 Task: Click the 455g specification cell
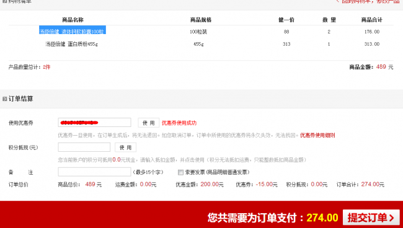tap(198, 44)
